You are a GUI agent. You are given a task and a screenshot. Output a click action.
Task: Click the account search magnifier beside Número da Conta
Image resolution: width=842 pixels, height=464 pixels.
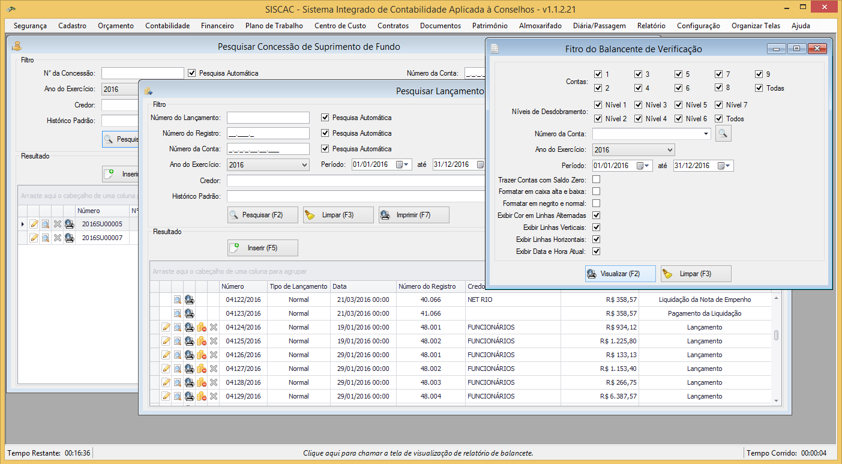click(723, 134)
